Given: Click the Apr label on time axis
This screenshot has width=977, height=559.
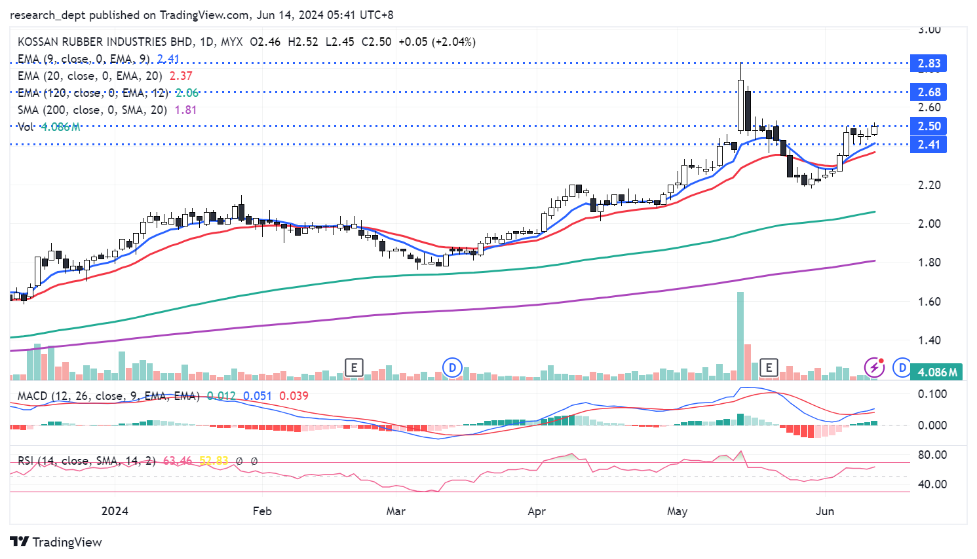Looking at the screenshot, I should [537, 511].
